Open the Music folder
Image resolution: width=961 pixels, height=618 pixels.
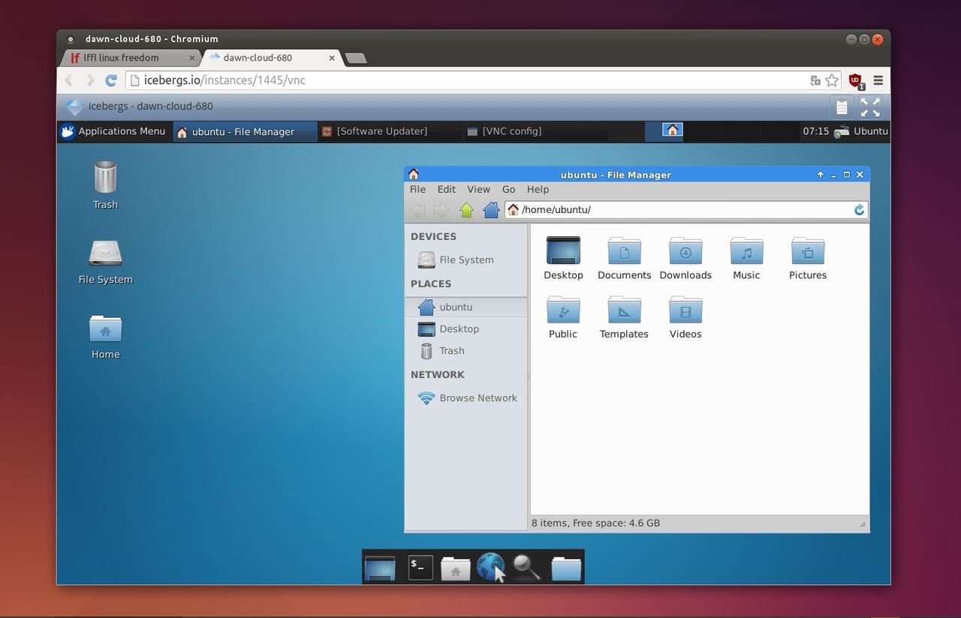pos(746,252)
